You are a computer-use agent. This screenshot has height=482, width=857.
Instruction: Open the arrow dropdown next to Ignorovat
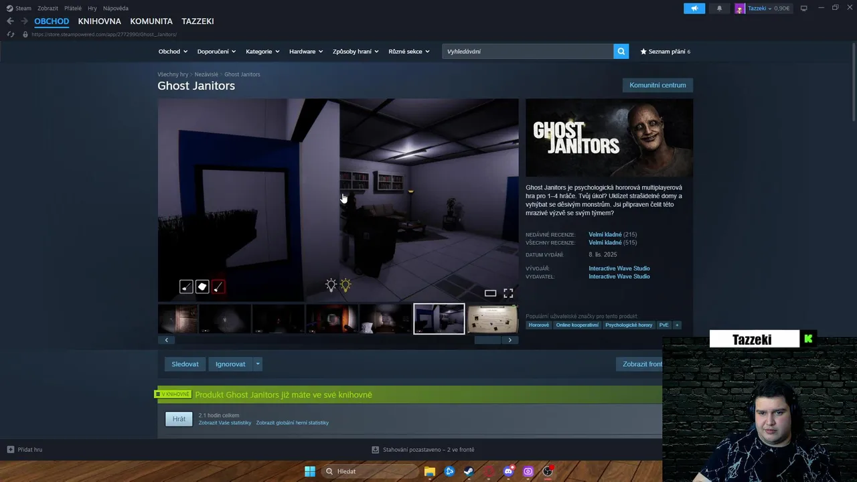[258, 364]
